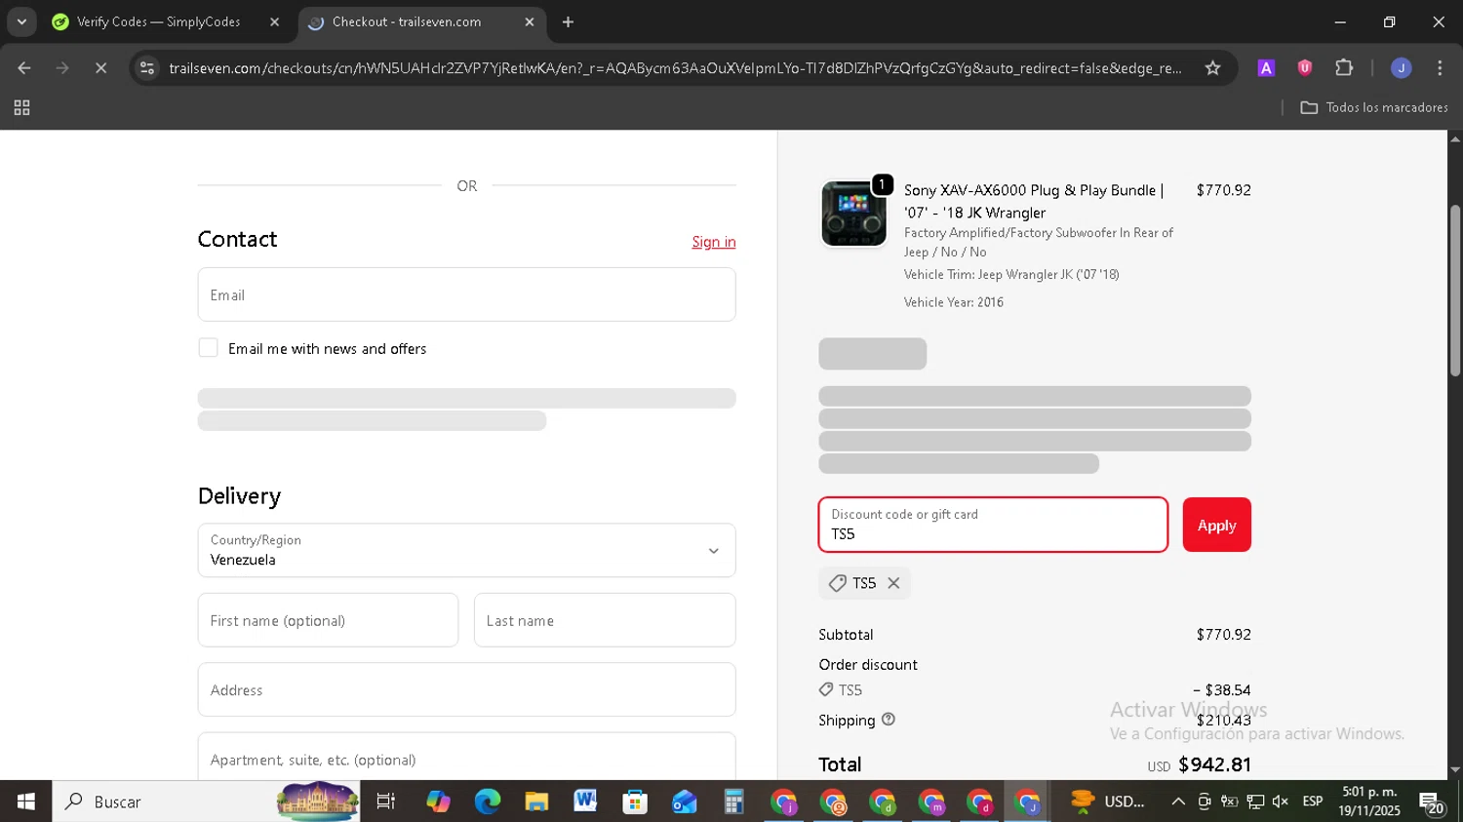The width and height of the screenshot is (1463, 822).
Task: Click the Sign in link
Action: (x=714, y=242)
